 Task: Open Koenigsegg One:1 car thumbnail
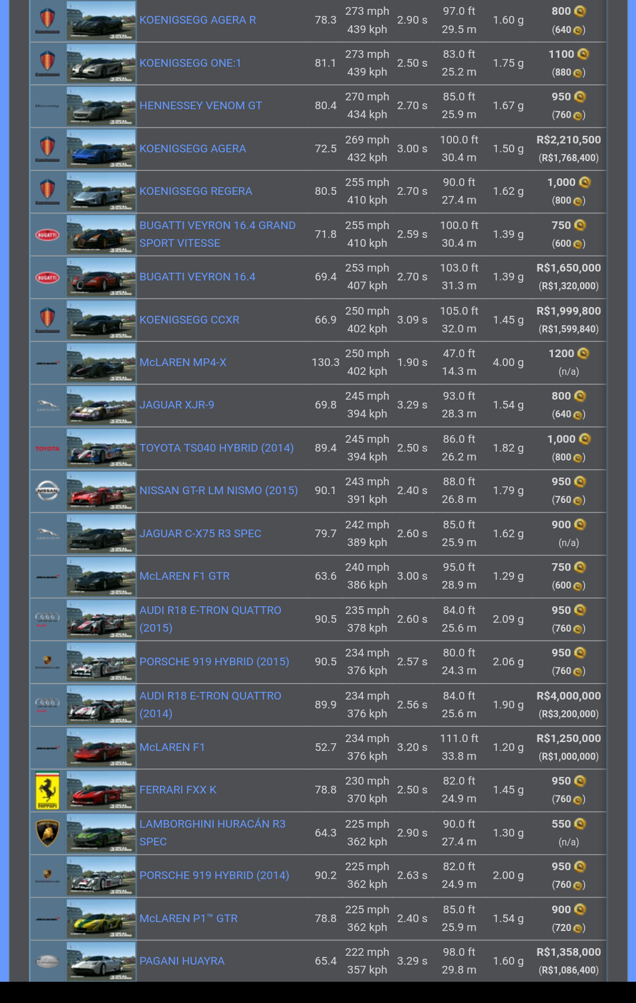[x=101, y=63]
